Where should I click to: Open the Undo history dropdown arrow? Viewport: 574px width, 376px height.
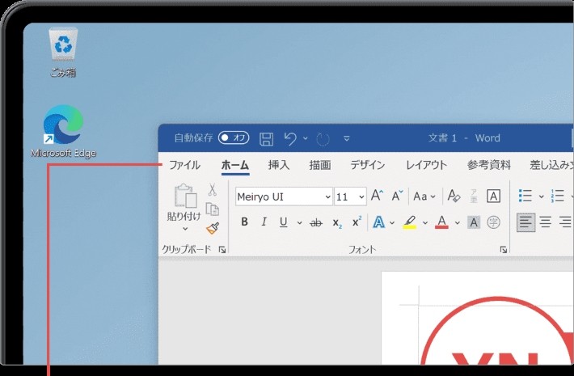[x=306, y=138]
